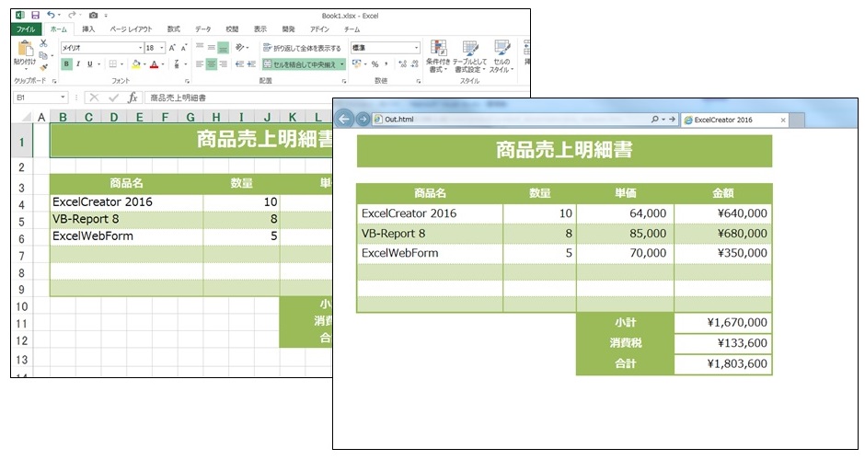The height and width of the screenshot is (460, 865).
Task: Open 条件付き書式 conditional formatting
Action: pyautogui.click(x=438, y=56)
